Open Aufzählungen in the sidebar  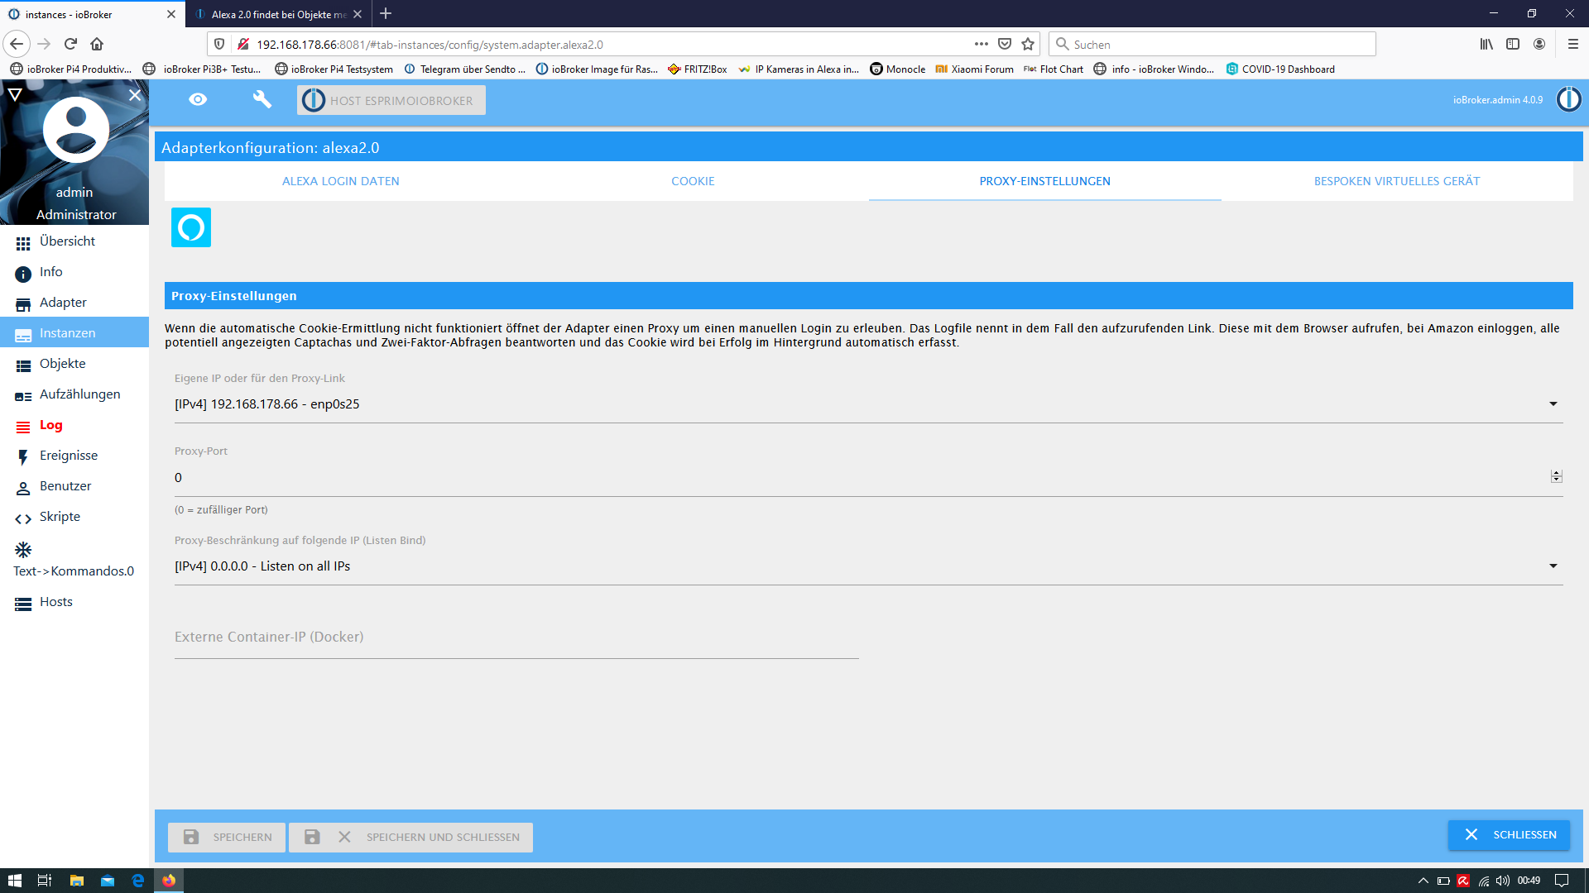[x=74, y=394]
